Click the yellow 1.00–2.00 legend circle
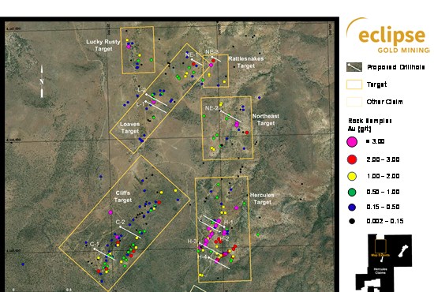434x292 pixels. [x=352, y=176]
